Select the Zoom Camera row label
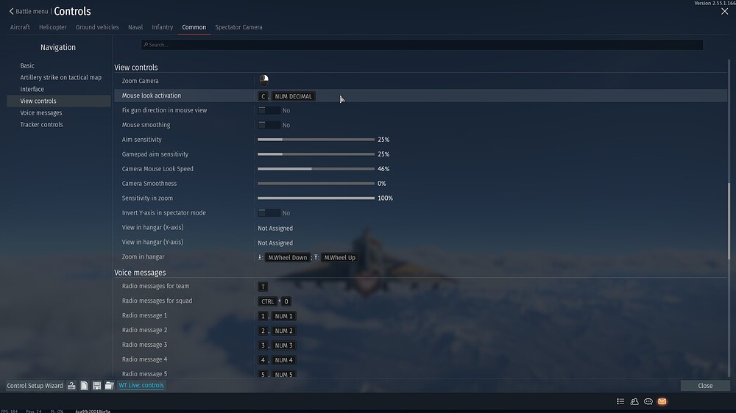 [141, 81]
